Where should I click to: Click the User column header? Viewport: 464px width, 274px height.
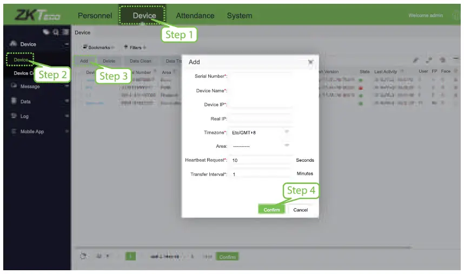[423, 71]
